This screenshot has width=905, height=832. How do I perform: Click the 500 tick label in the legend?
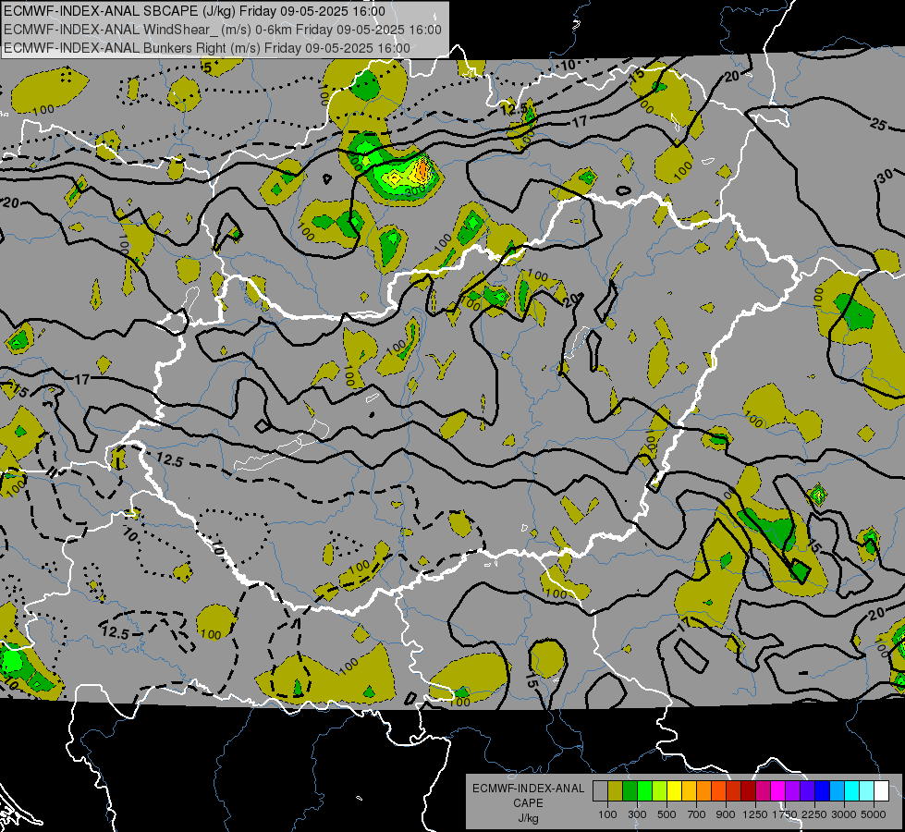click(667, 814)
